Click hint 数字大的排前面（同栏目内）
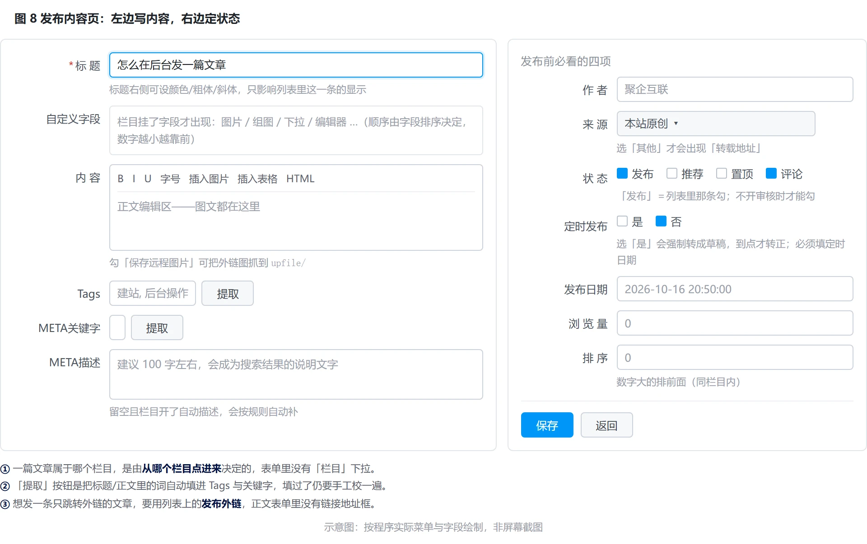Viewport: 867px width, 544px height. pyautogui.click(x=679, y=382)
